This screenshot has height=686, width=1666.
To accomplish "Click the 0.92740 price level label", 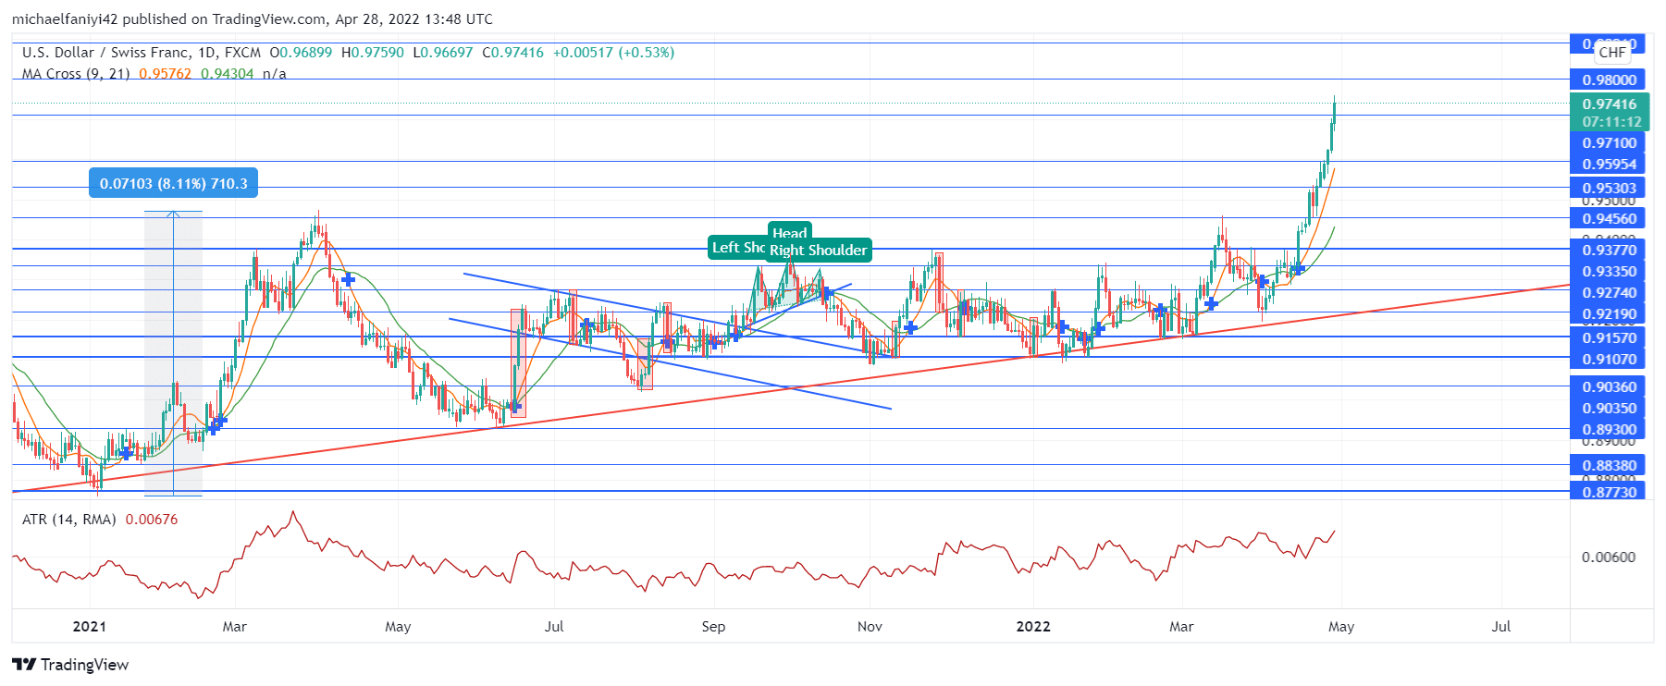I will (x=1610, y=292).
